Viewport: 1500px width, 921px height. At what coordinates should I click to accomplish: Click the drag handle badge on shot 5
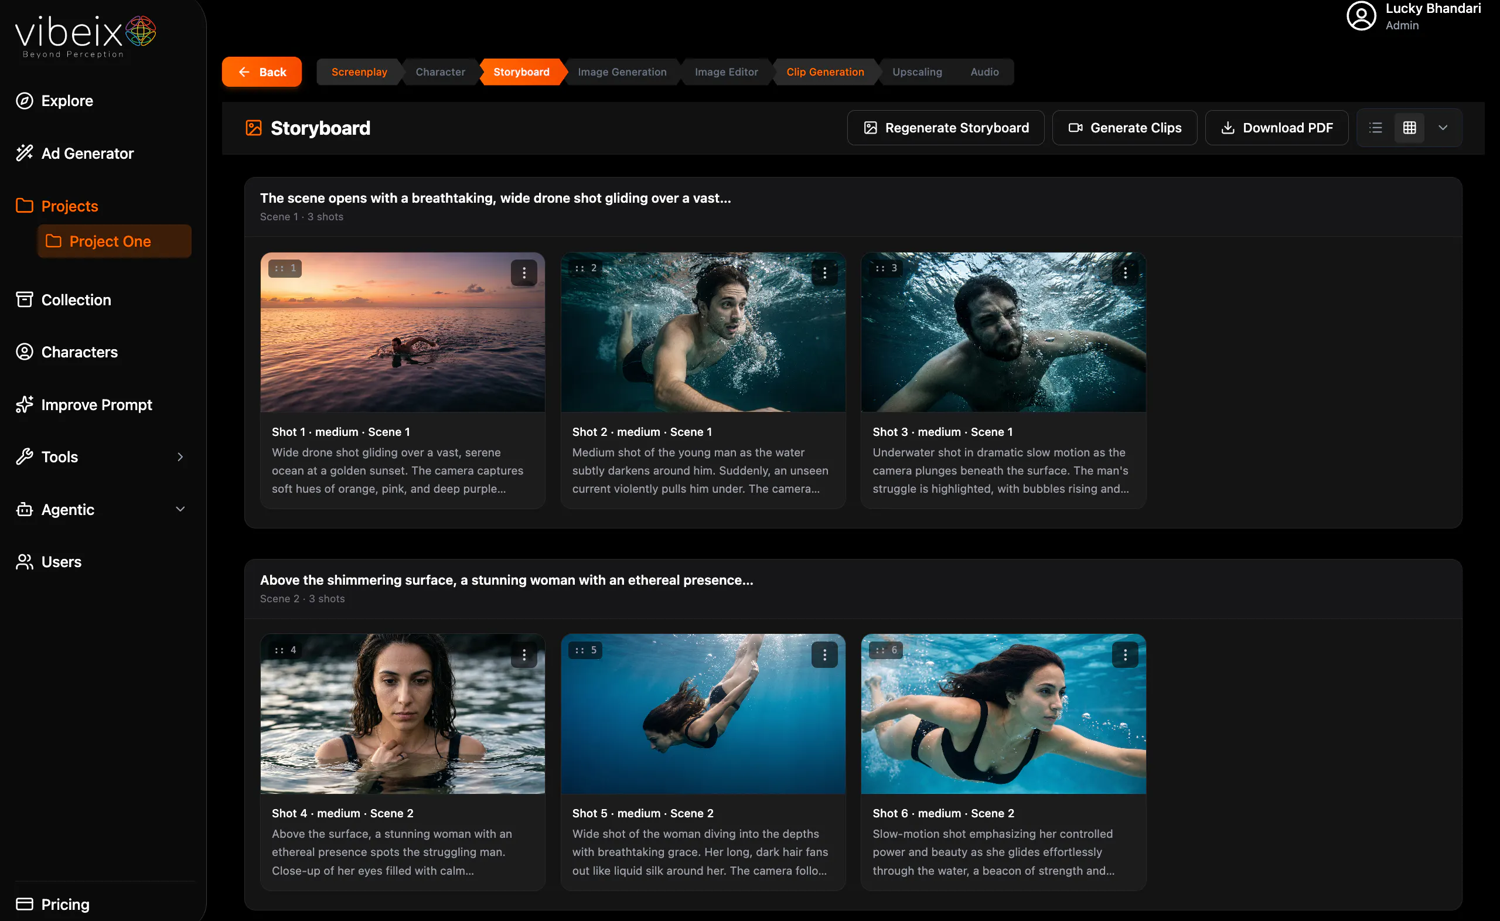point(585,650)
